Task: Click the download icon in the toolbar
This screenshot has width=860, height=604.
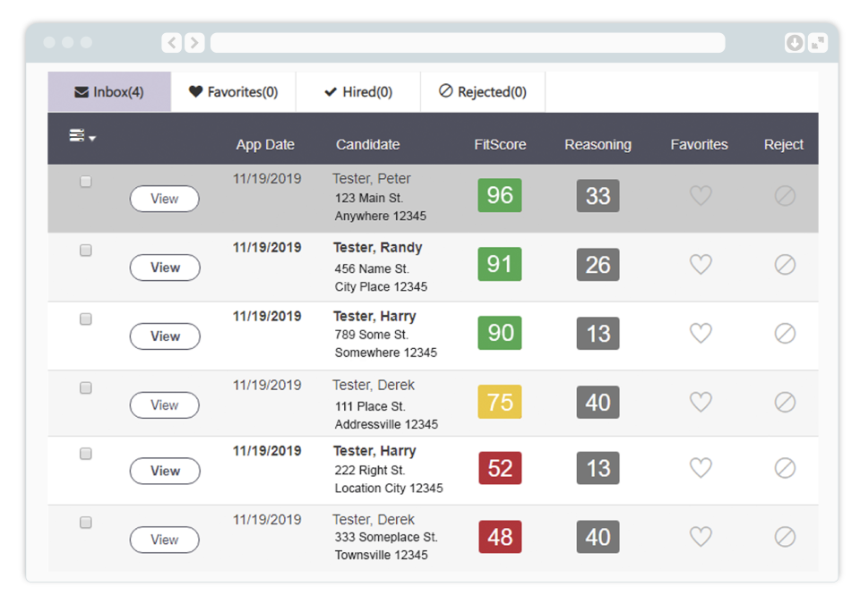Action: coord(795,42)
